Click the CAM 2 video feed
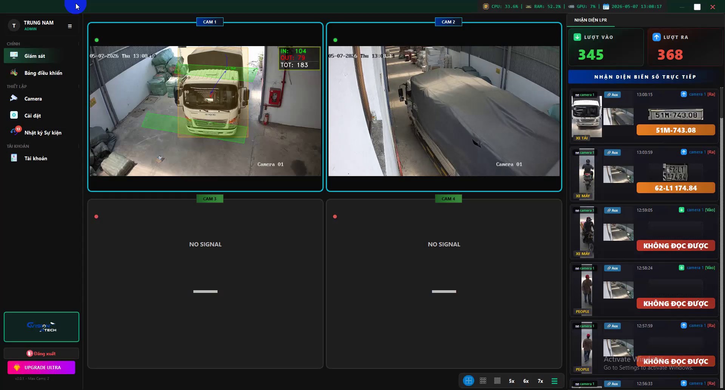 [444, 111]
